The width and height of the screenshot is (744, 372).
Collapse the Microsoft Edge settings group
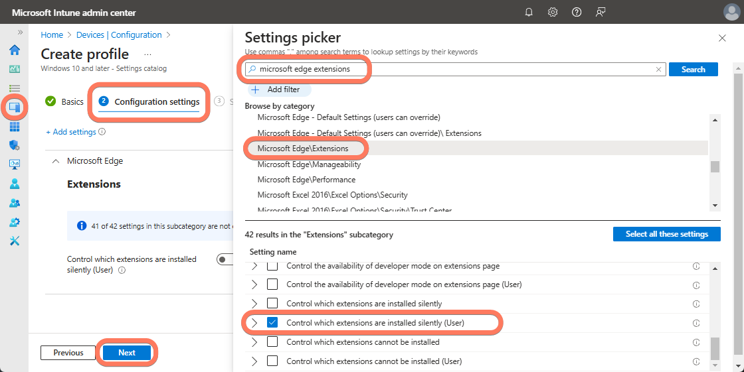[56, 161]
